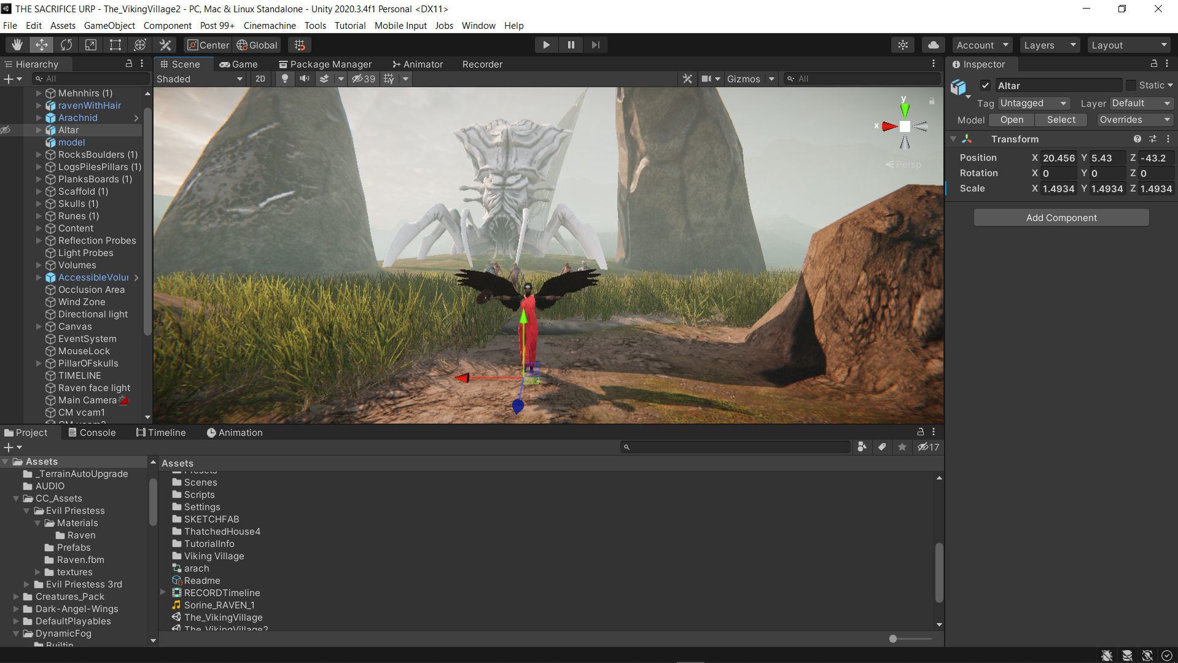Toggle scene audio speaker icon
Viewport: 1178px width, 663px height.
click(305, 79)
